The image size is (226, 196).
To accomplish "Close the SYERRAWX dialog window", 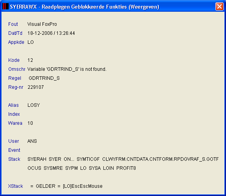I will point(219,7).
